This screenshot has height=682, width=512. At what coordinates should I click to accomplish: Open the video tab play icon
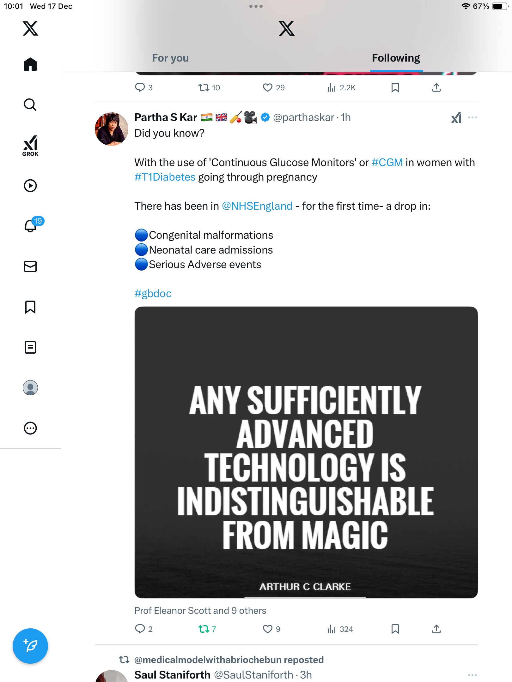30,186
